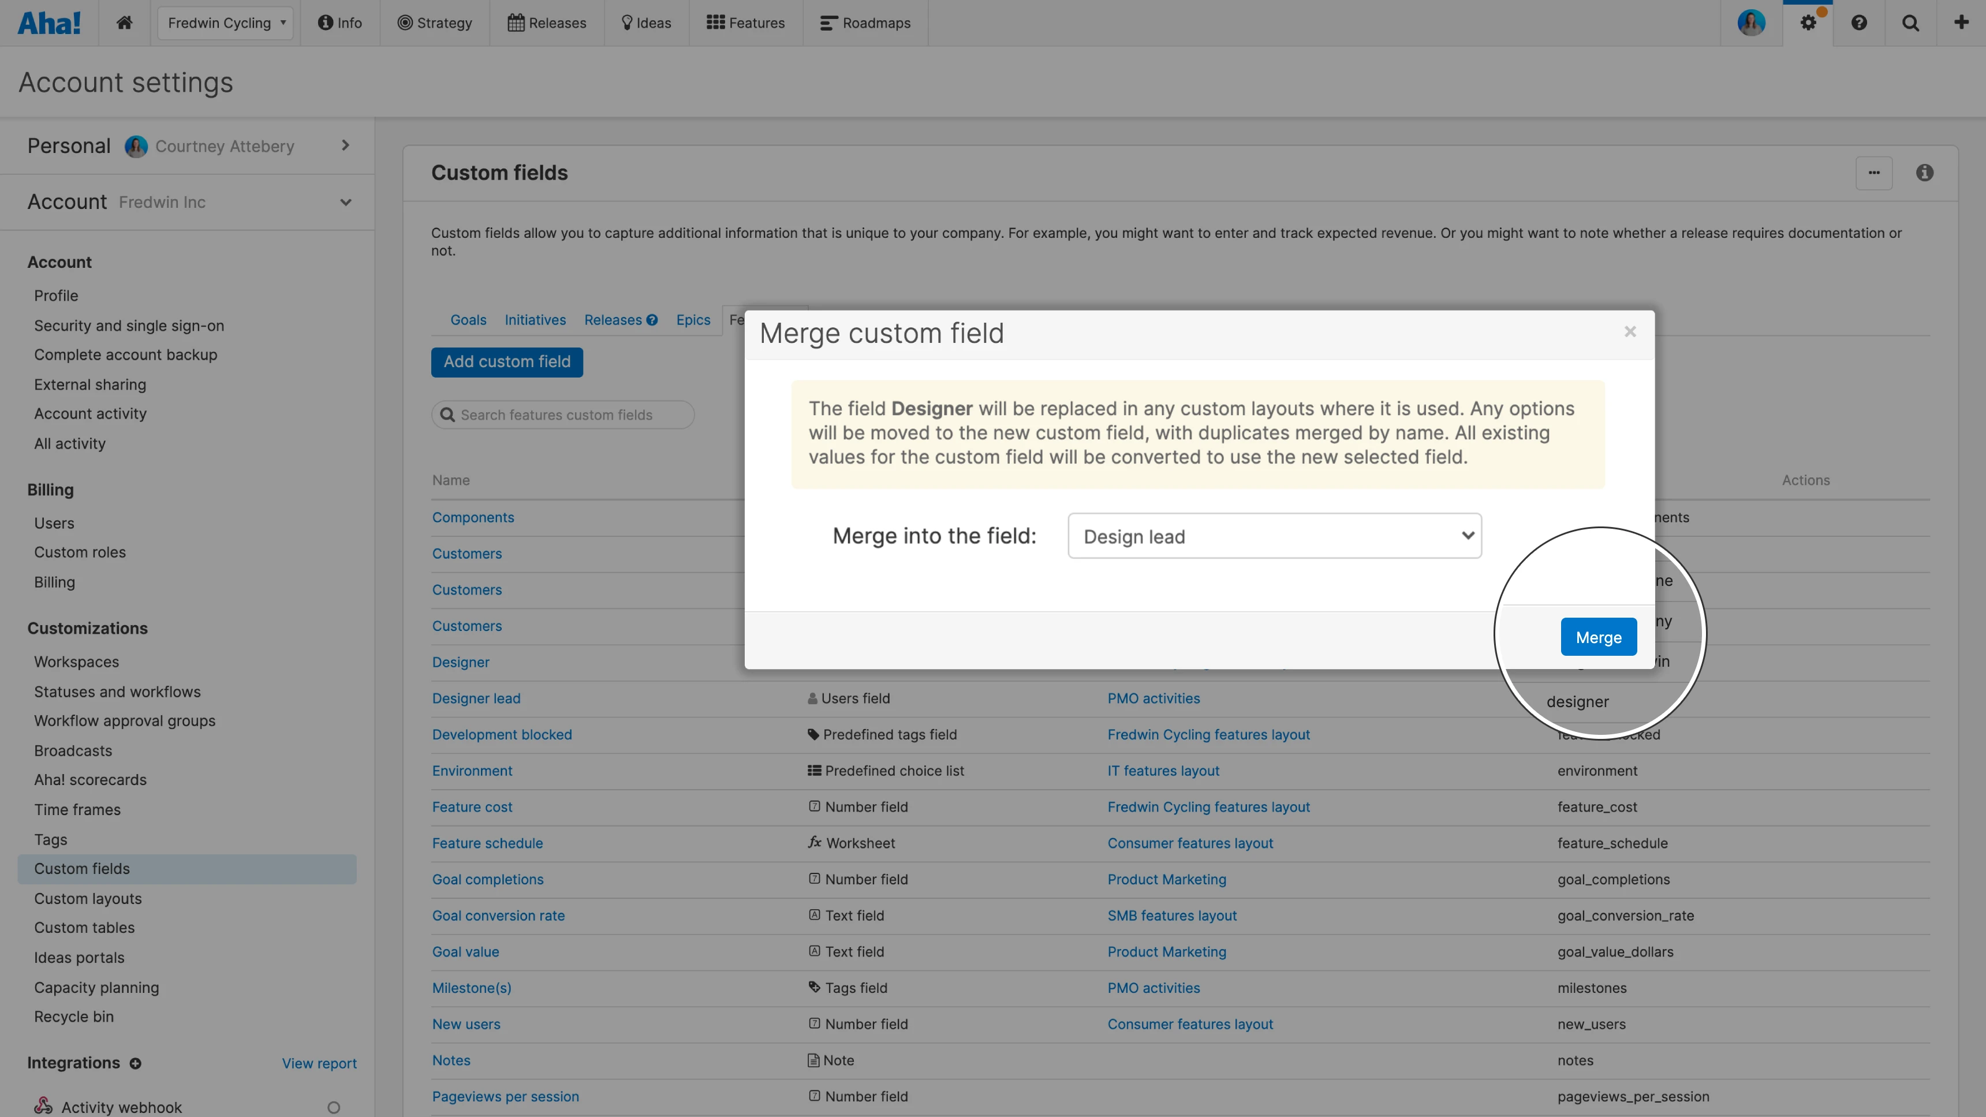
Task: Switch to the Initiatives tab
Action: [x=534, y=320]
